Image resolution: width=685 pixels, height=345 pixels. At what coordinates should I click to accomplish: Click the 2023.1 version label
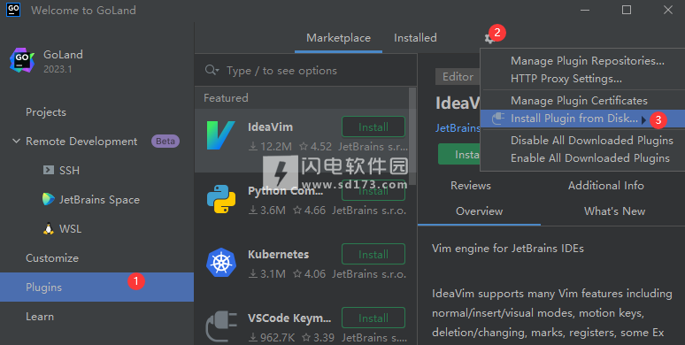pos(58,69)
